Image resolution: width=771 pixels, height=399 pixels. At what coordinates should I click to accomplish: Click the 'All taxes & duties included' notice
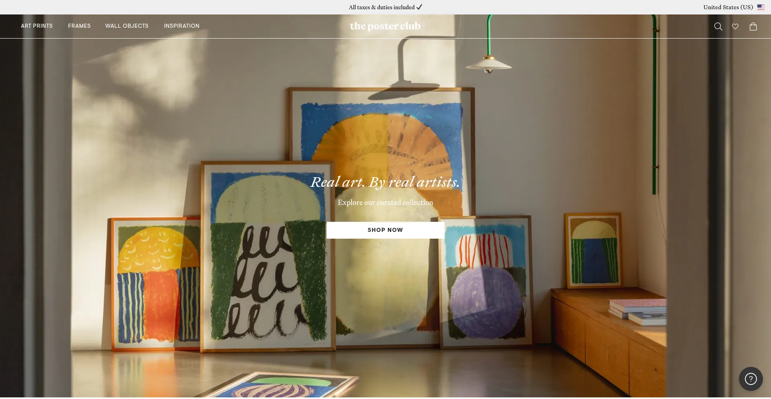click(x=381, y=7)
